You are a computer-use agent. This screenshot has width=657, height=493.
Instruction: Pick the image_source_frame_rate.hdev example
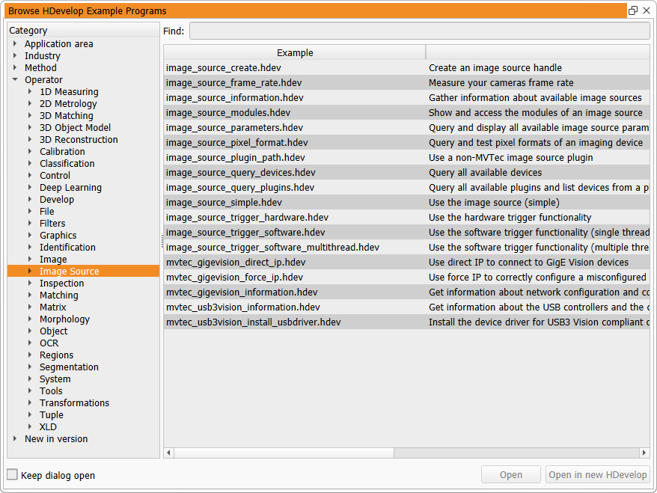pyautogui.click(x=233, y=83)
